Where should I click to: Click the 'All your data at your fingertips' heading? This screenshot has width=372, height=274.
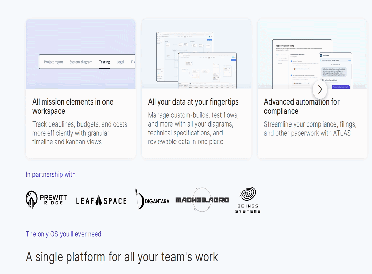(x=193, y=102)
